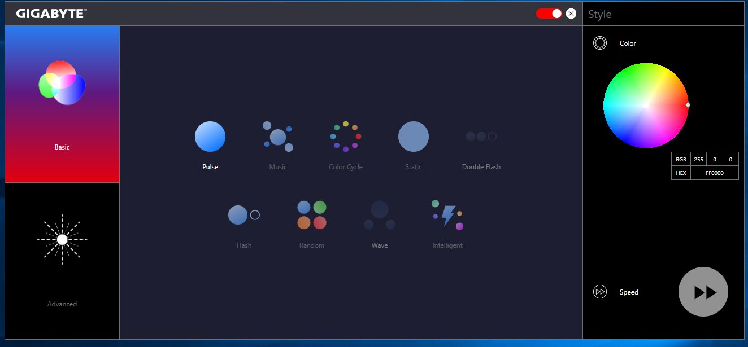Pick the Static lighting effect icon
The height and width of the screenshot is (347, 748).
click(414, 137)
